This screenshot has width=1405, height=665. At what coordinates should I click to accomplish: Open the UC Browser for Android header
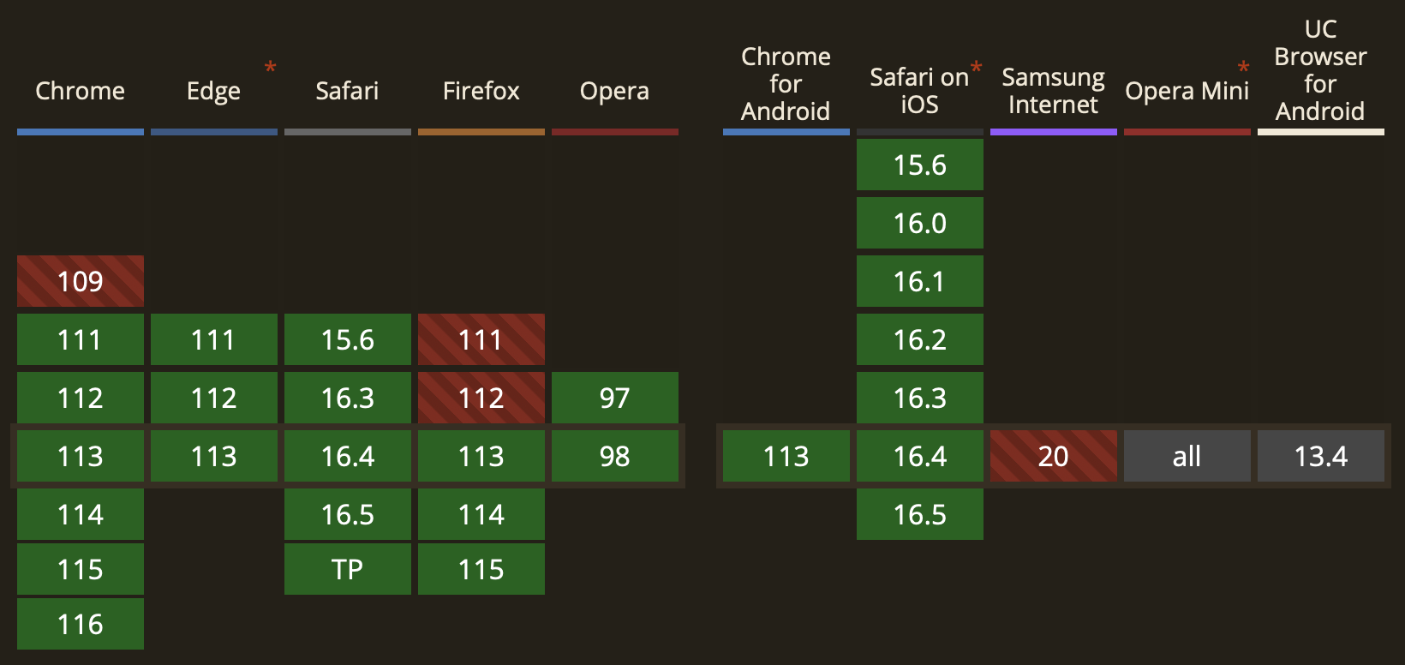(1320, 70)
